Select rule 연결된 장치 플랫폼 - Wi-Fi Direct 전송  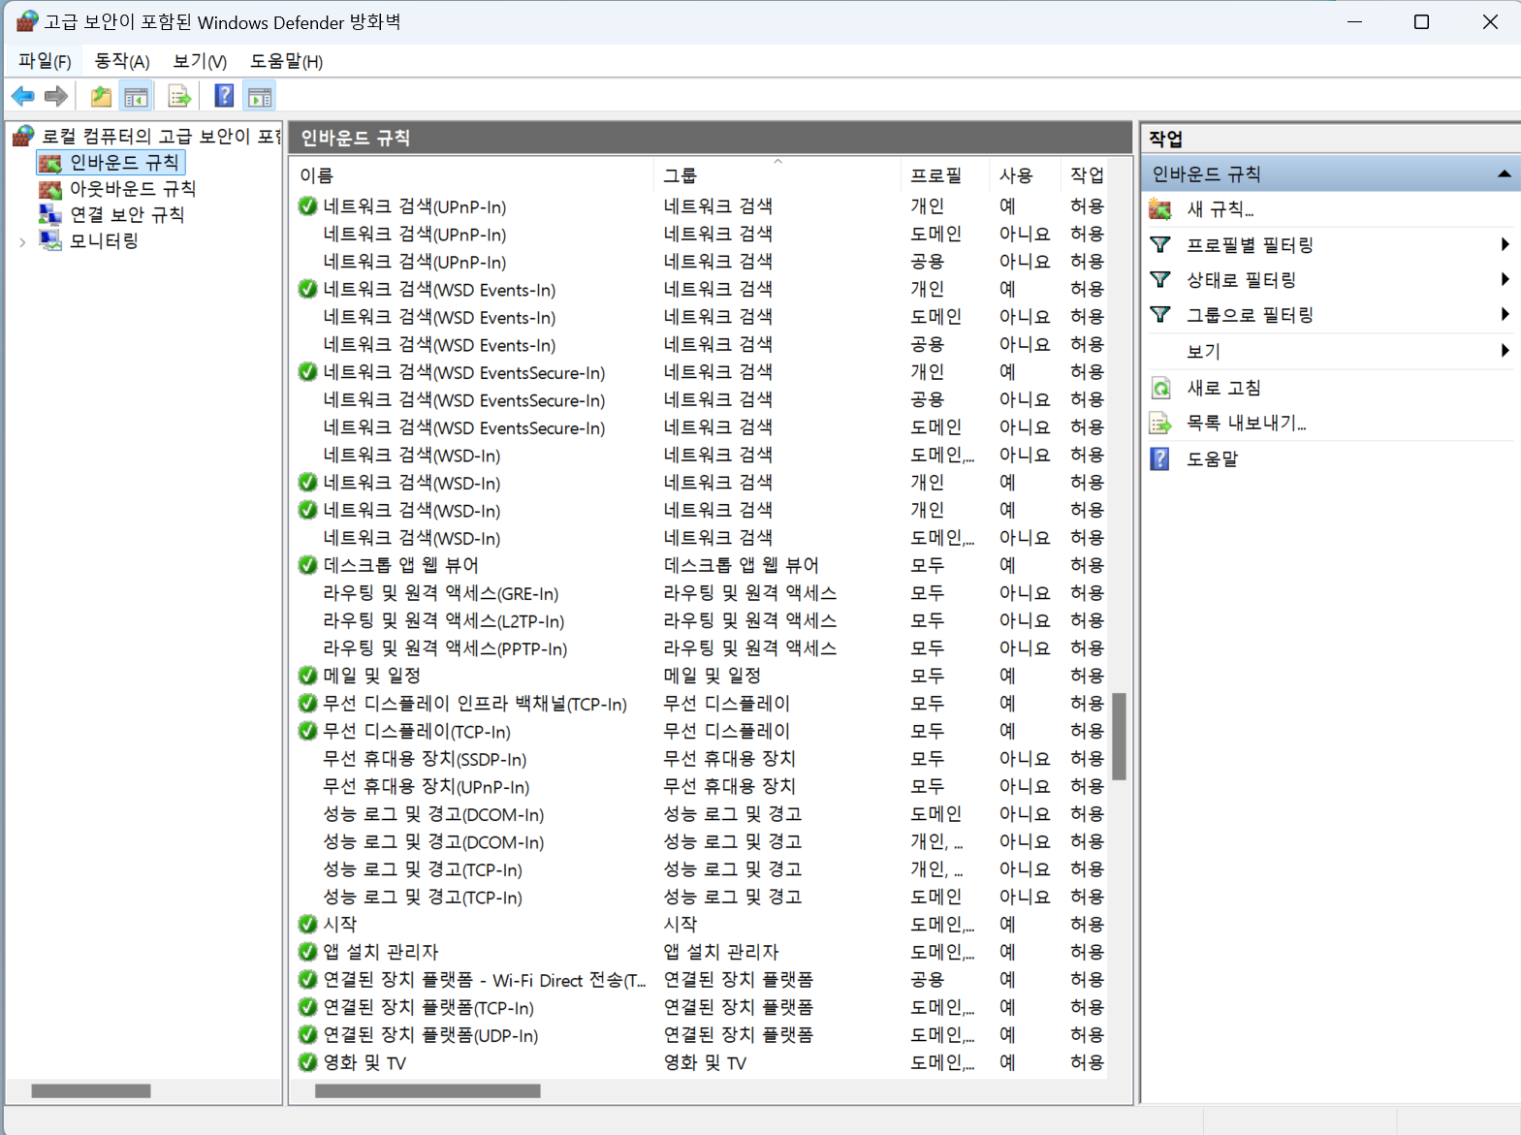click(485, 980)
